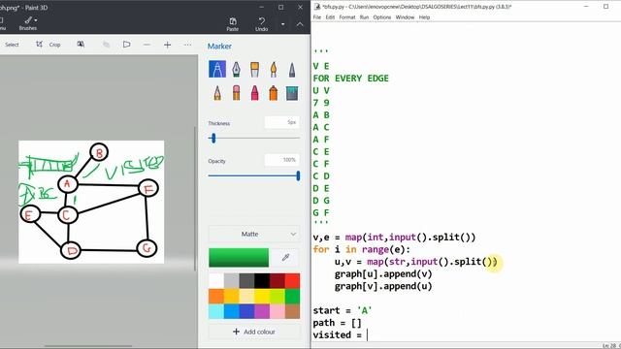This screenshot has width=621, height=349.
Task: Click the "path = []" code line
Action: 337,323
